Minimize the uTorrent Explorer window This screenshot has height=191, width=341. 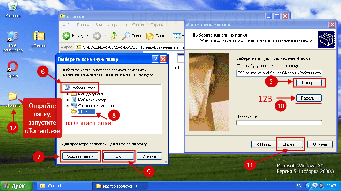coord(268,16)
